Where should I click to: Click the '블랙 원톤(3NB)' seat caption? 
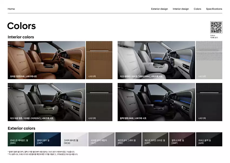pyautogui.click(x=133, y=118)
